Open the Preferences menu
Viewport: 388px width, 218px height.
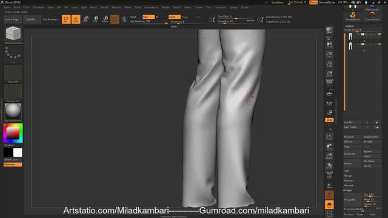click(152, 7)
